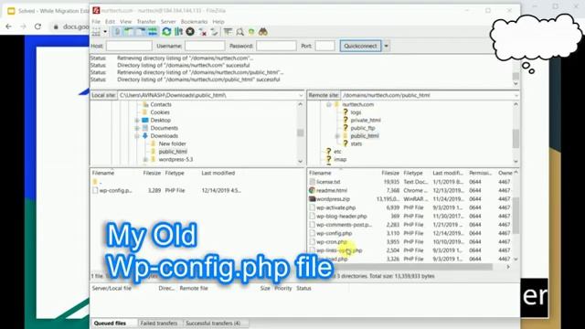
Task: Toggle the transfer queue display
Action: [153, 32]
